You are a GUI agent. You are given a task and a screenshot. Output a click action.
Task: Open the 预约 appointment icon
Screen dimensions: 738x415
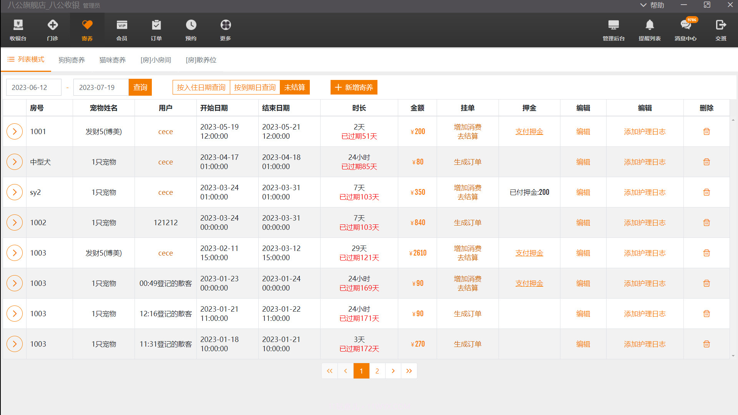pos(191,30)
